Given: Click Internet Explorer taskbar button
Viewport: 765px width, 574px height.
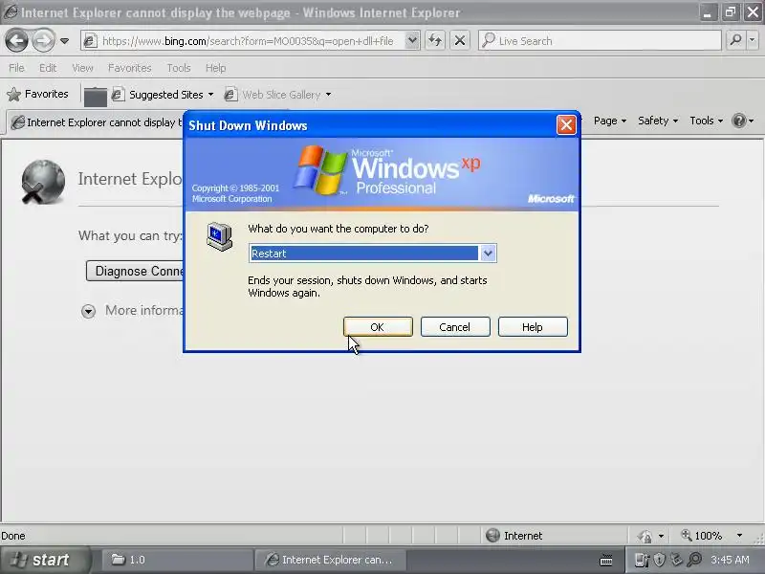Looking at the screenshot, I should 330,560.
